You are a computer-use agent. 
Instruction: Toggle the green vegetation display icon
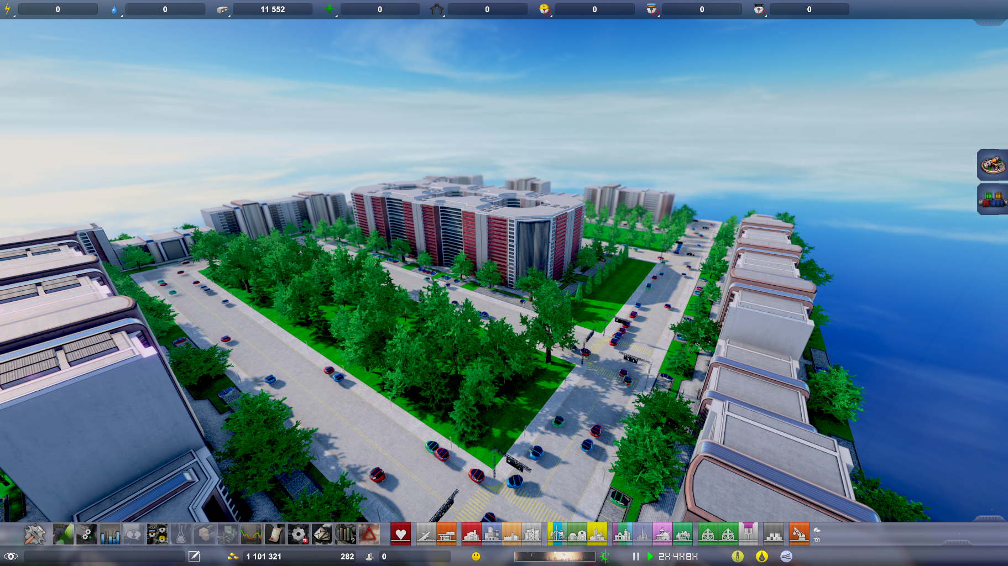(x=605, y=557)
